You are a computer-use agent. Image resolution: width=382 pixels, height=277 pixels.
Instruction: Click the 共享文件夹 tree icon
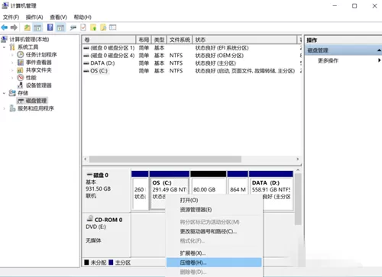[x=21, y=70]
